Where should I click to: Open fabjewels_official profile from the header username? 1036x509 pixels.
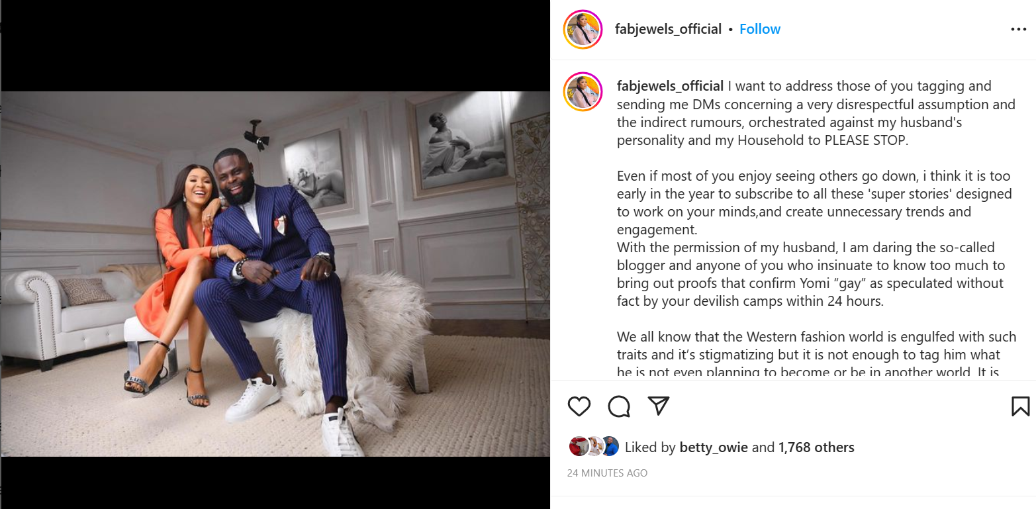[668, 29]
